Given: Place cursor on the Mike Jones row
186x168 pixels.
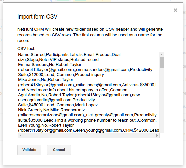Looking at the screenshot, I should tap(45, 80).
